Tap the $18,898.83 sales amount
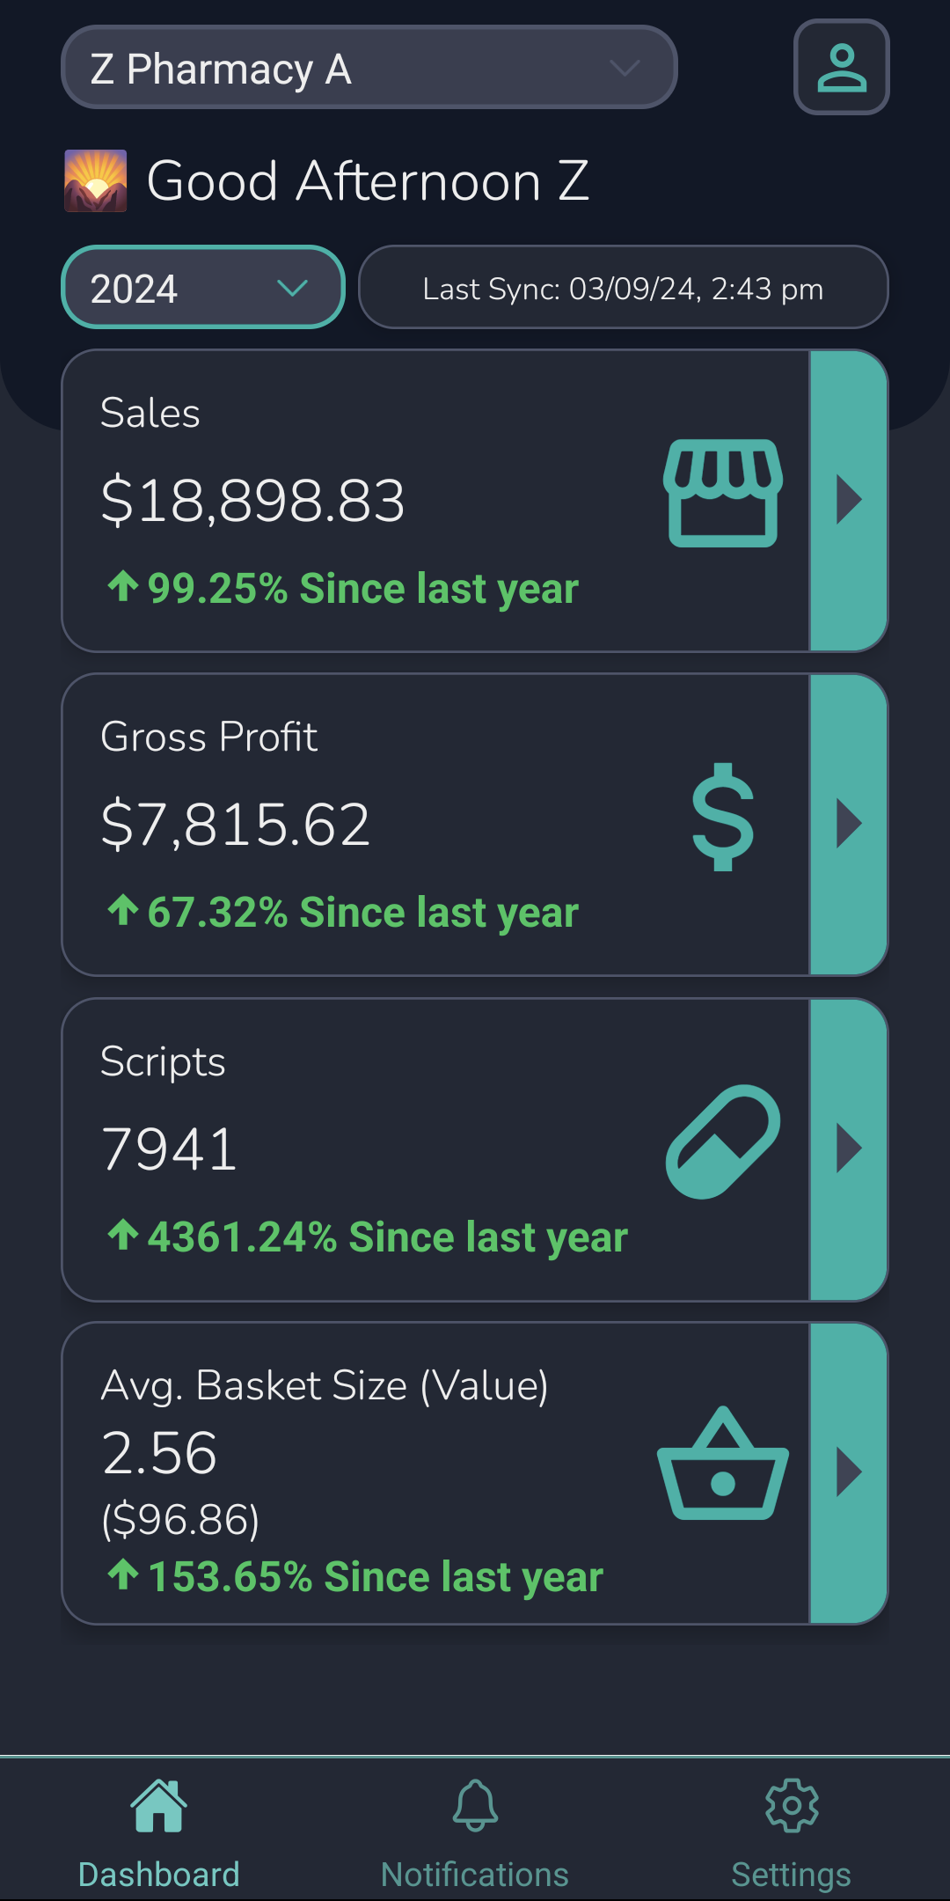Image resolution: width=950 pixels, height=1901 pixels. [x=253, y=501]
